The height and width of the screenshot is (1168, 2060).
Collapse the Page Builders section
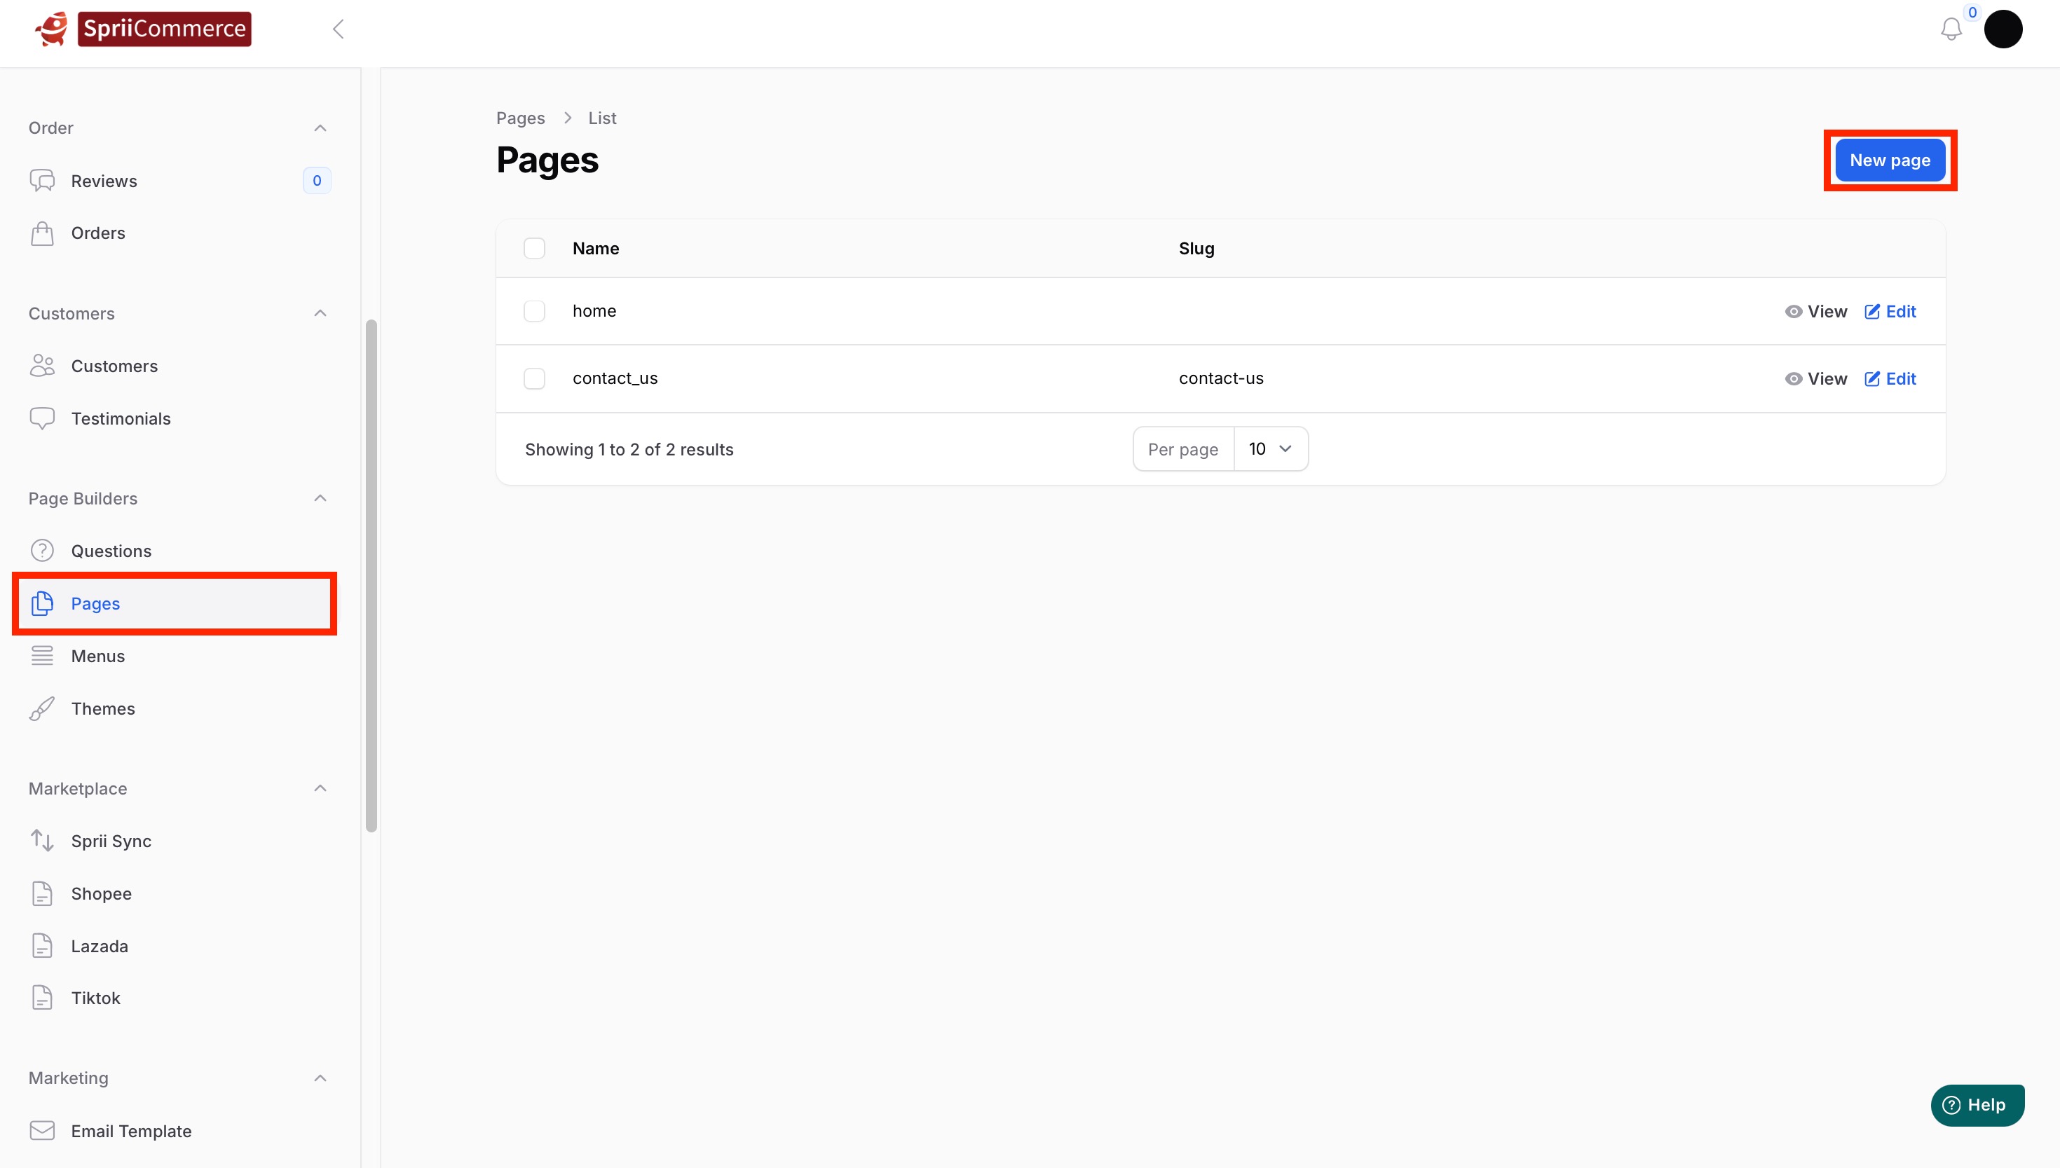(x=320, y=498)
